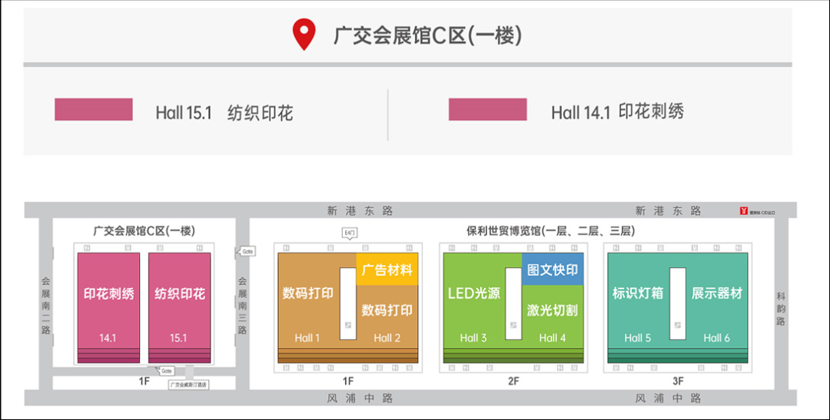Click the Hall 4 label
The image size is (830, 420).
[552, 338]
